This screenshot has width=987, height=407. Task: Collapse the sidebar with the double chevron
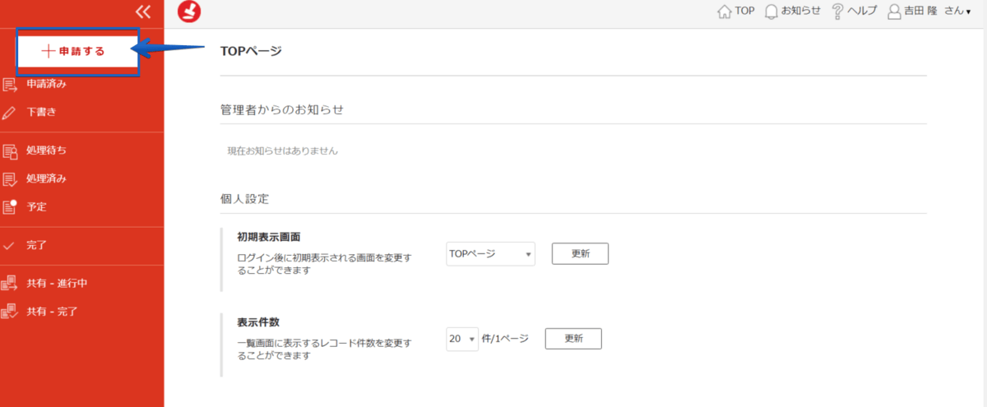click(x=143, y=12)
